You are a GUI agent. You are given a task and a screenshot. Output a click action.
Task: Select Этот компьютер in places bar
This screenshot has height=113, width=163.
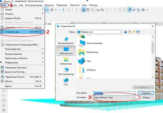(66, 72)
